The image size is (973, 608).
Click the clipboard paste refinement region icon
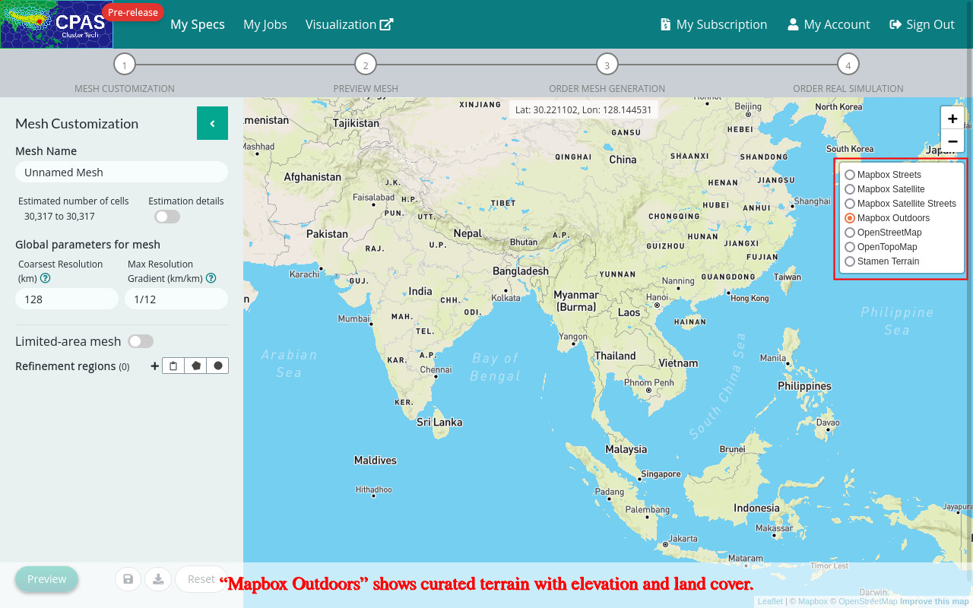173,366
